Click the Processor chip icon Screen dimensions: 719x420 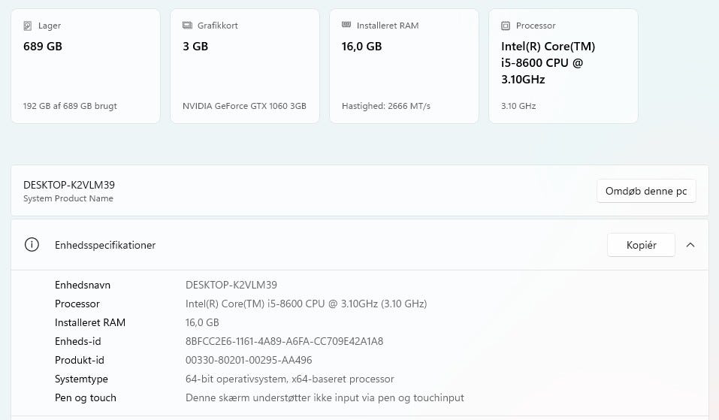coord(506,26)
